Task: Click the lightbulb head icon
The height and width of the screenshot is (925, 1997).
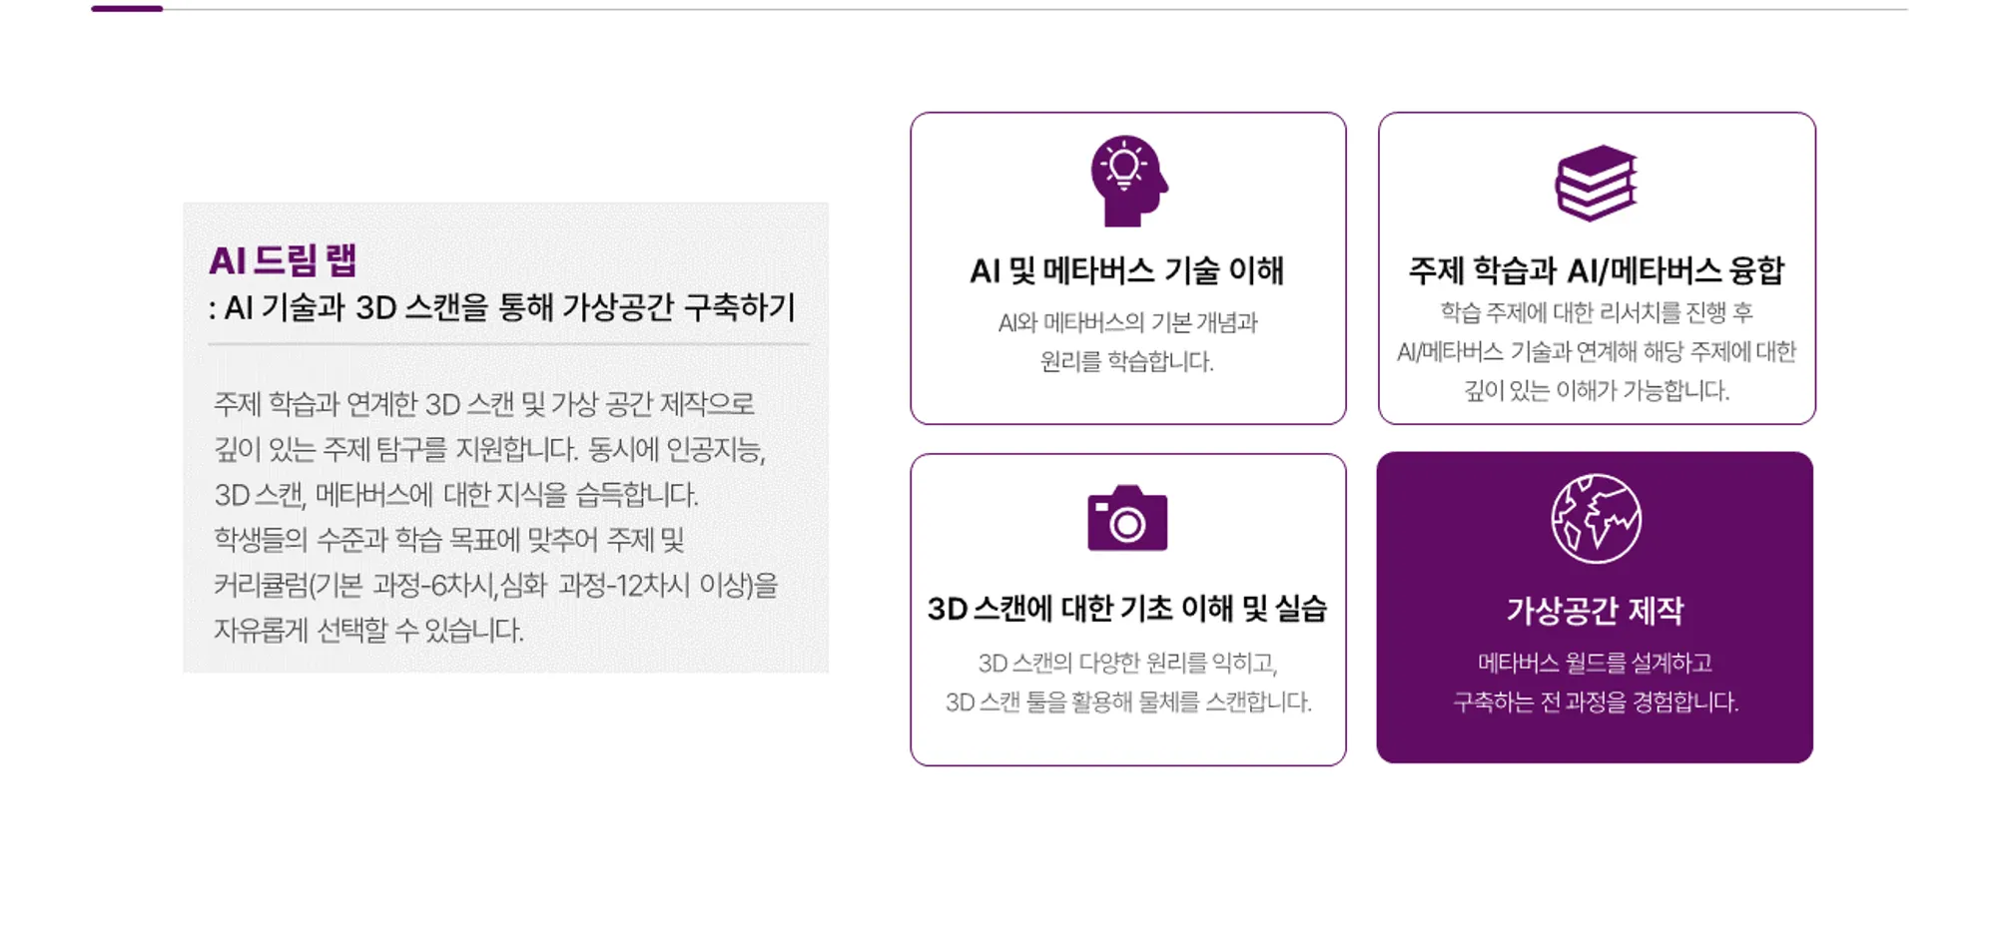Action: [1127, 181]
